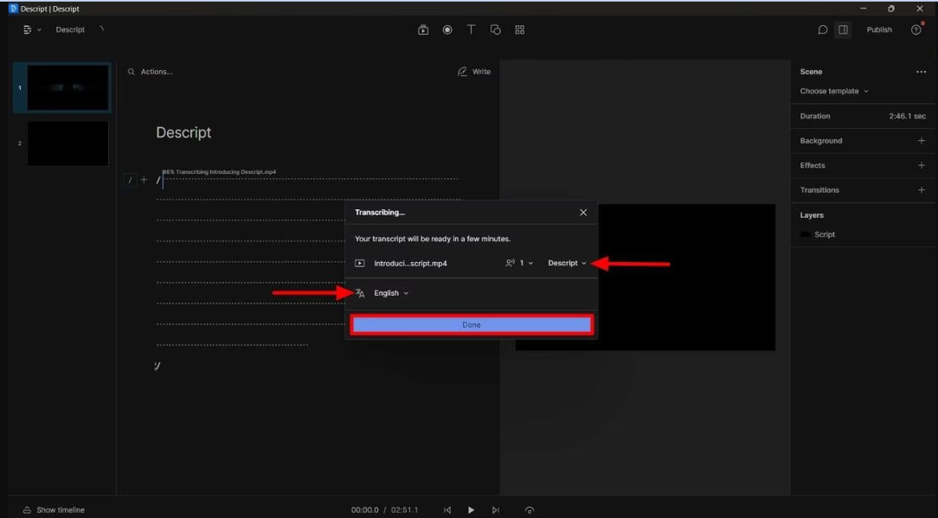
Task: Add Effects with plus icon
Action: [922, 165]
